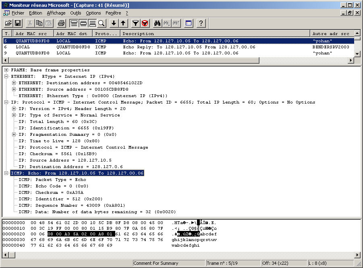Print the capture with the printer icon

(x=61, y=23)
